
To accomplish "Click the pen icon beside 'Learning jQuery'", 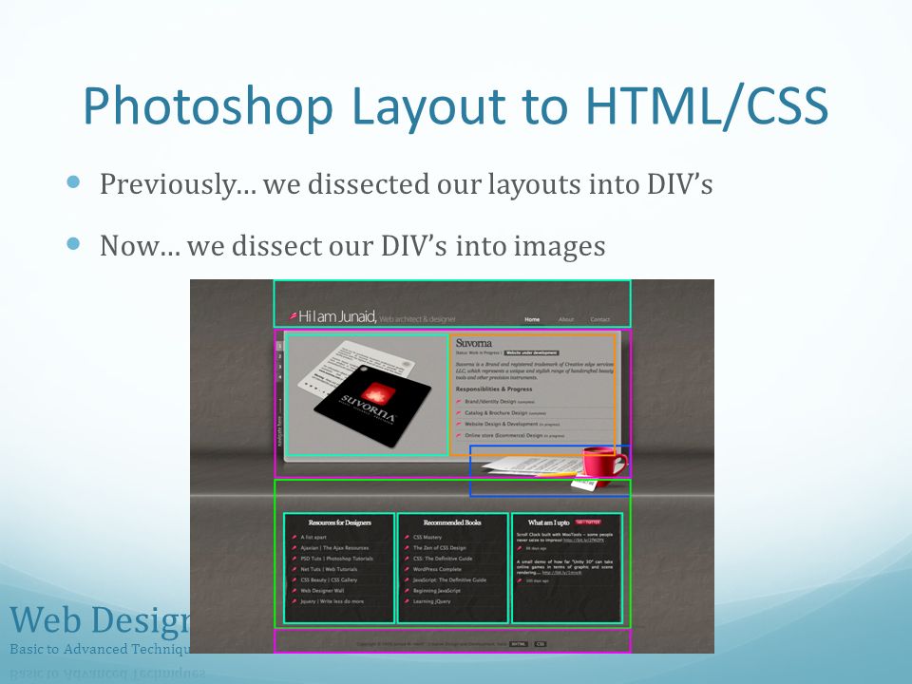I will pyautogui.click(x=407, y=601).
